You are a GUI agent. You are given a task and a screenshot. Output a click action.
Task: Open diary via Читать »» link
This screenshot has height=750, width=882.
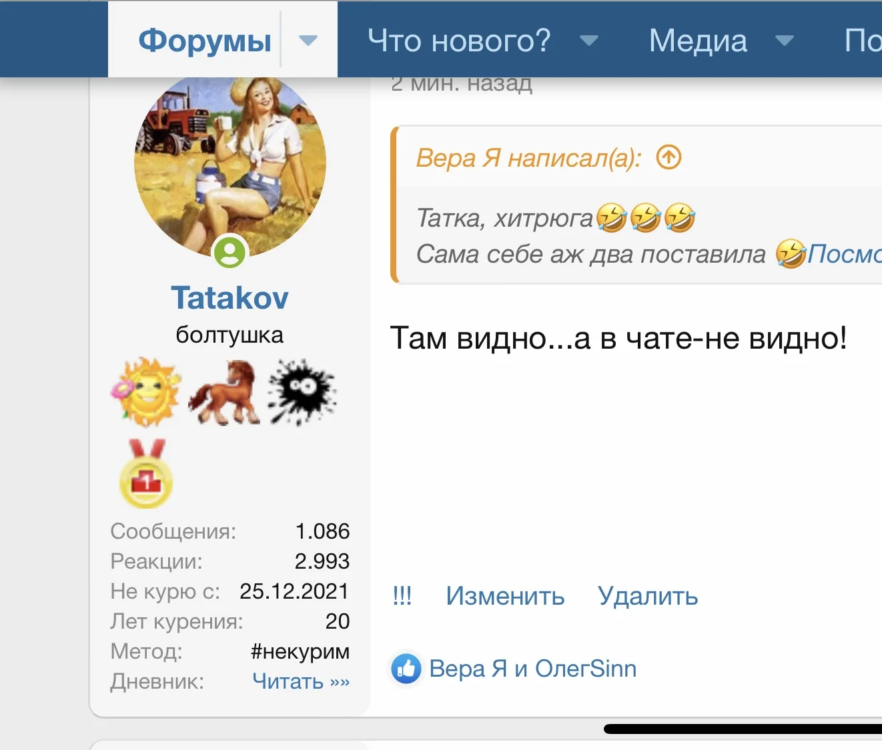[x=301, y=681]
